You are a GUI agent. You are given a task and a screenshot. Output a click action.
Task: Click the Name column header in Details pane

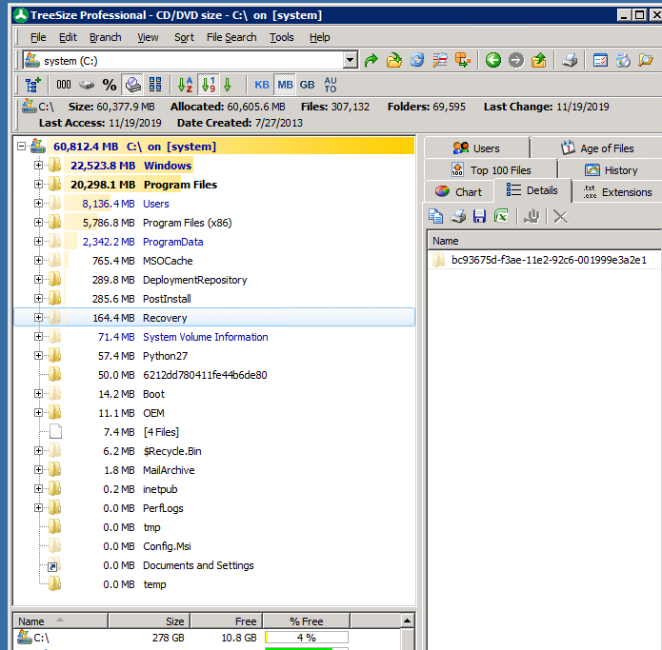(545, 241)
